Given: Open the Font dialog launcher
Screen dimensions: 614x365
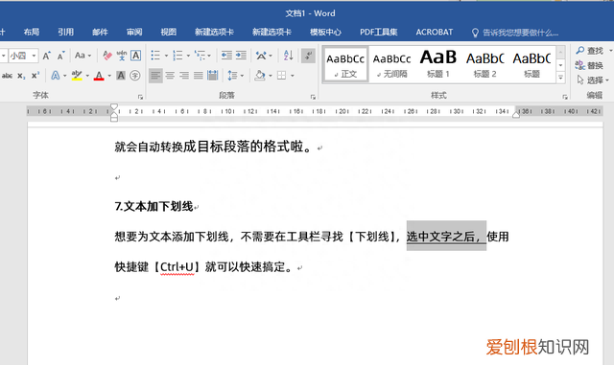Looking at the screenshot, I should click(x=140, y=97).
